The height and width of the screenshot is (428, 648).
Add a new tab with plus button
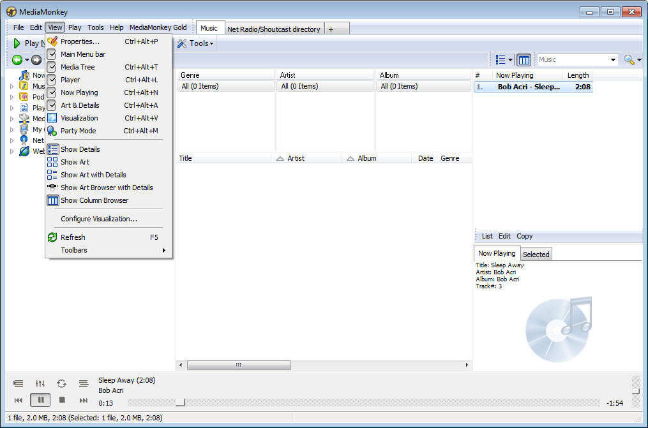331,29
